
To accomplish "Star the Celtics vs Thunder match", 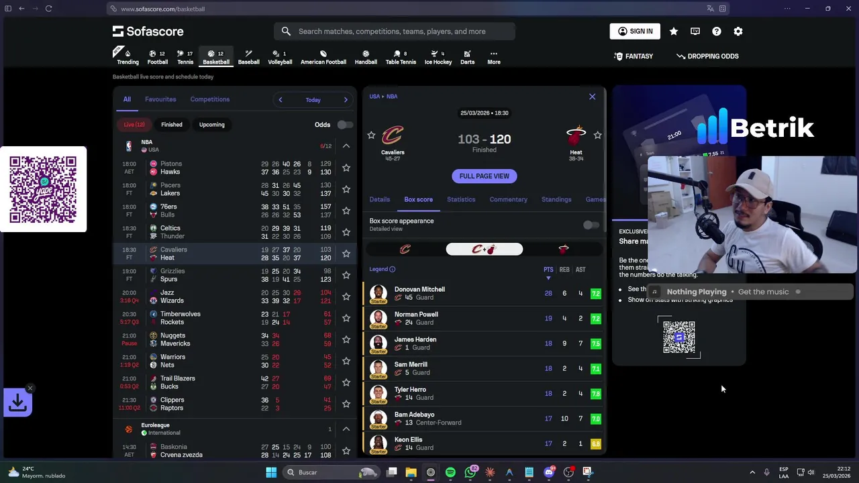I will click(x=346, y=232).
